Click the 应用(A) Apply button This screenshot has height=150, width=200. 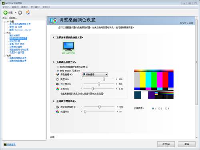point(166,144)
